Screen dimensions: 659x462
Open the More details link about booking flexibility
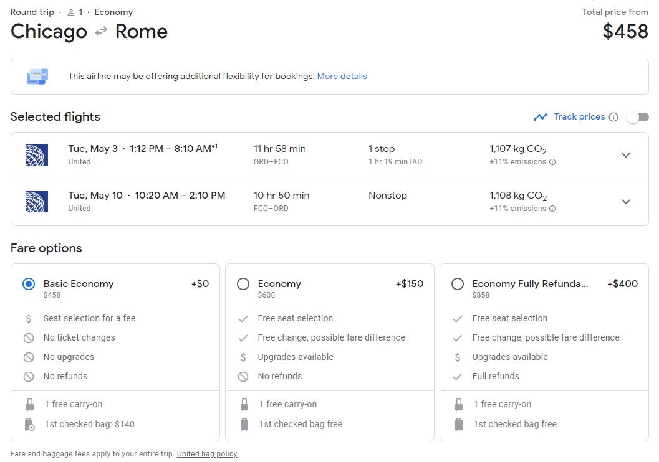[342, 76]
